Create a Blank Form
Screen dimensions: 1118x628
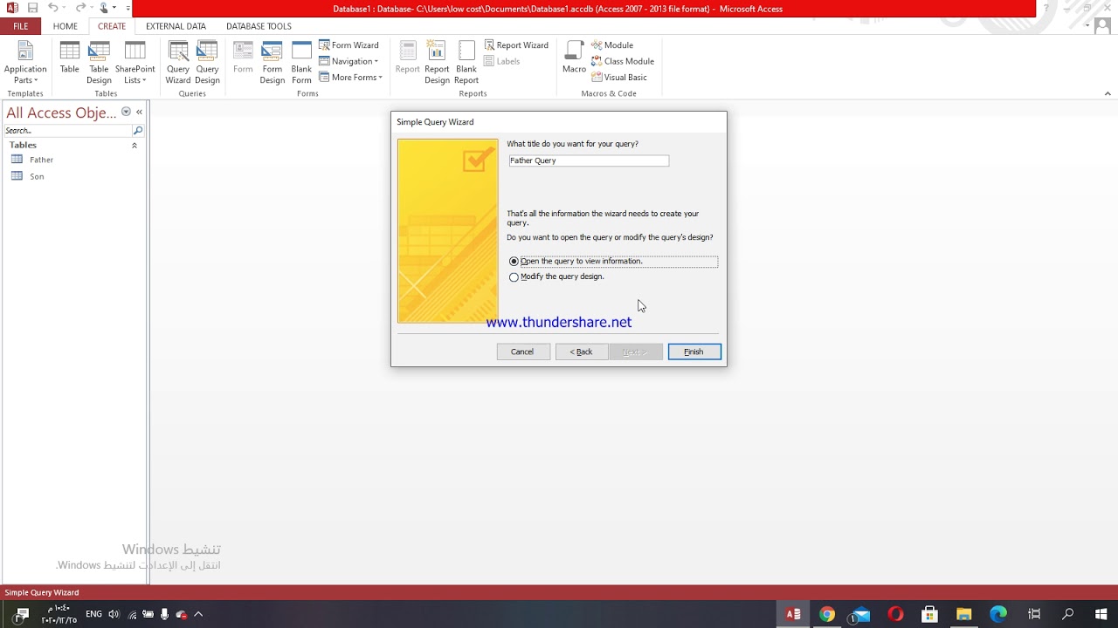[x=301, y=63]
